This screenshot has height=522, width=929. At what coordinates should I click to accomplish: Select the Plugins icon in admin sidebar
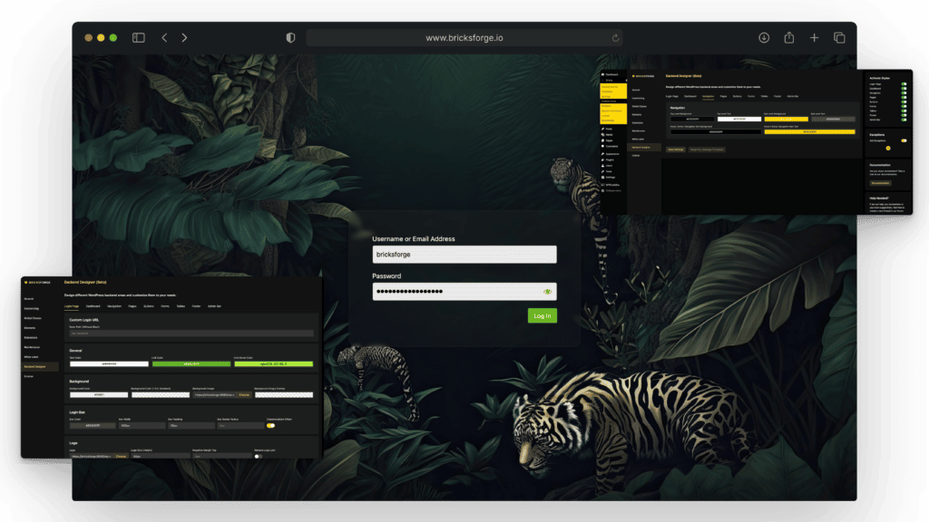(604, 159)
